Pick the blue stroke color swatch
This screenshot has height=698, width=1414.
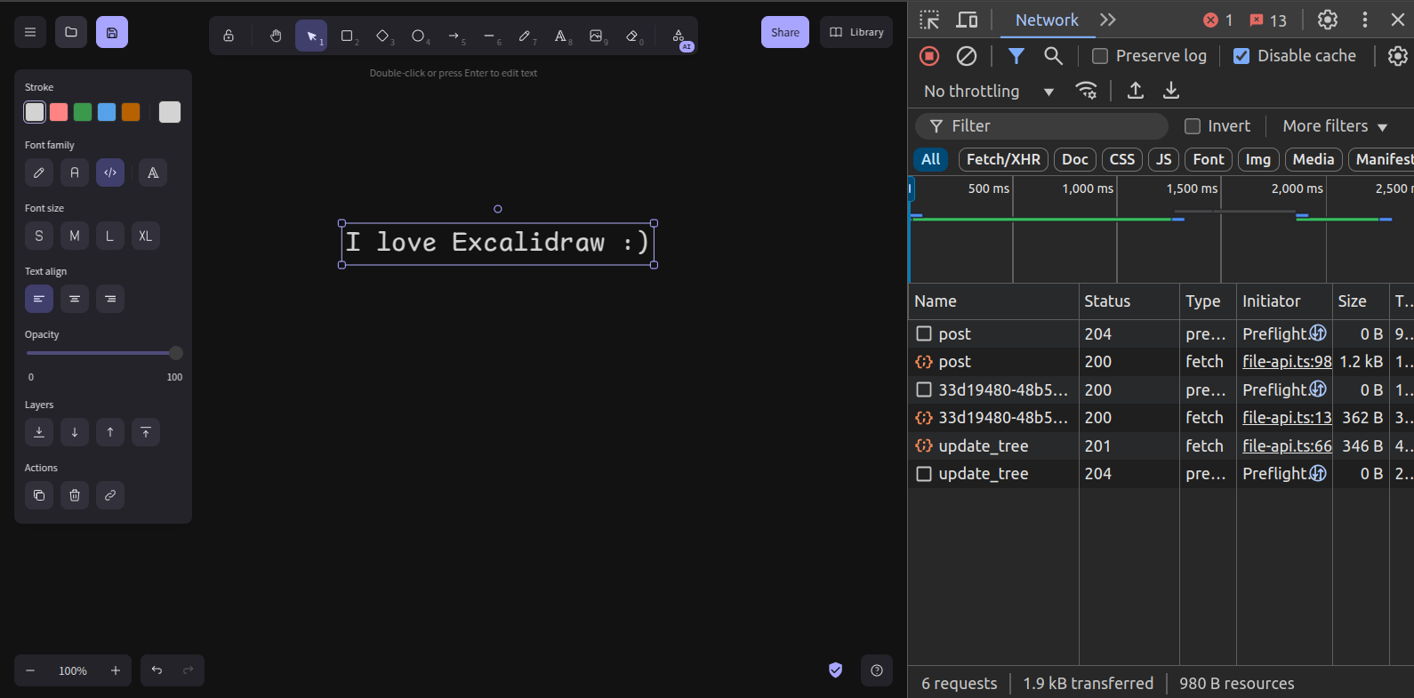click(x=107, y=112)
